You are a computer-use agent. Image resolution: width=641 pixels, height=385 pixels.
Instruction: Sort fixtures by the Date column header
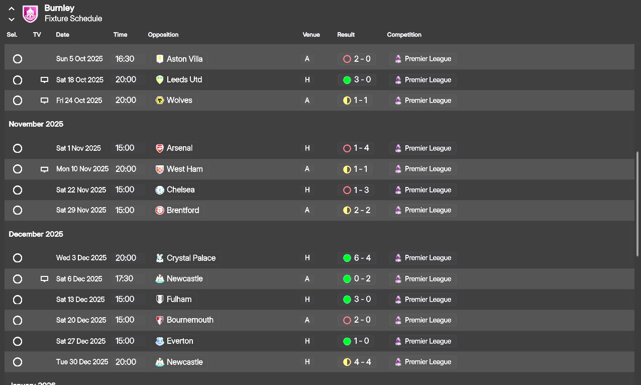click(x=63, y=35)
